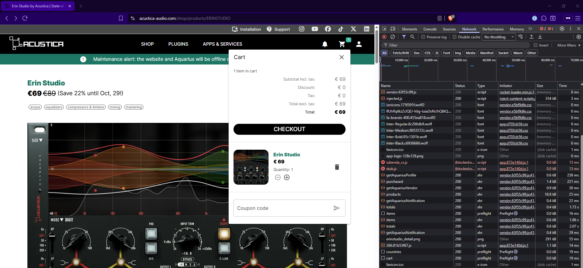Filter requests by CSS type

point(427,53)
